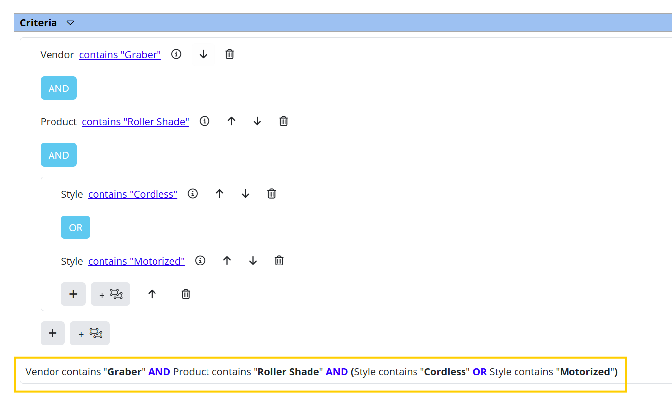Add a new top-level condition group
This screenshot has height=398, width=672.
pos(90,333)
